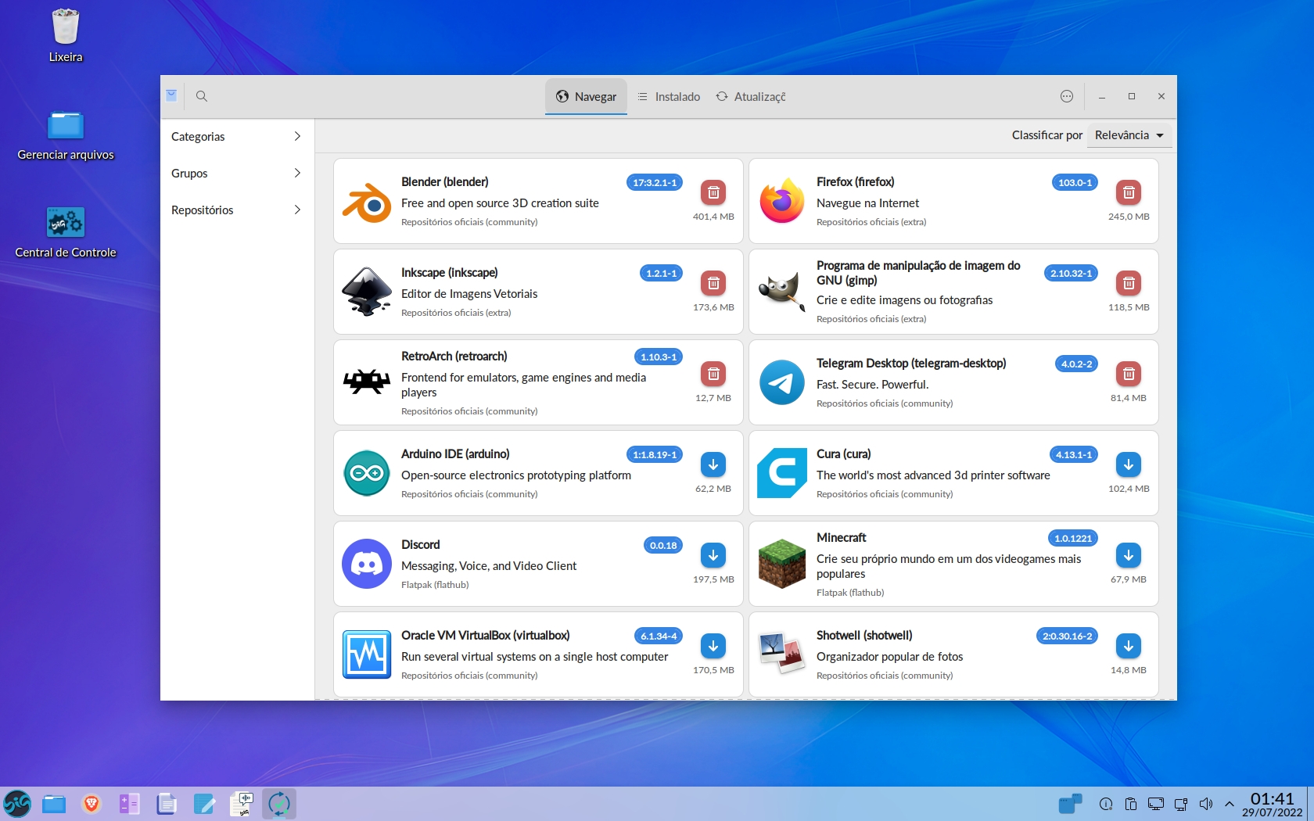Uninstall Telegram Desktop via trash icon
This screenshot has width=1314, height=821.
click(1128, 374)
